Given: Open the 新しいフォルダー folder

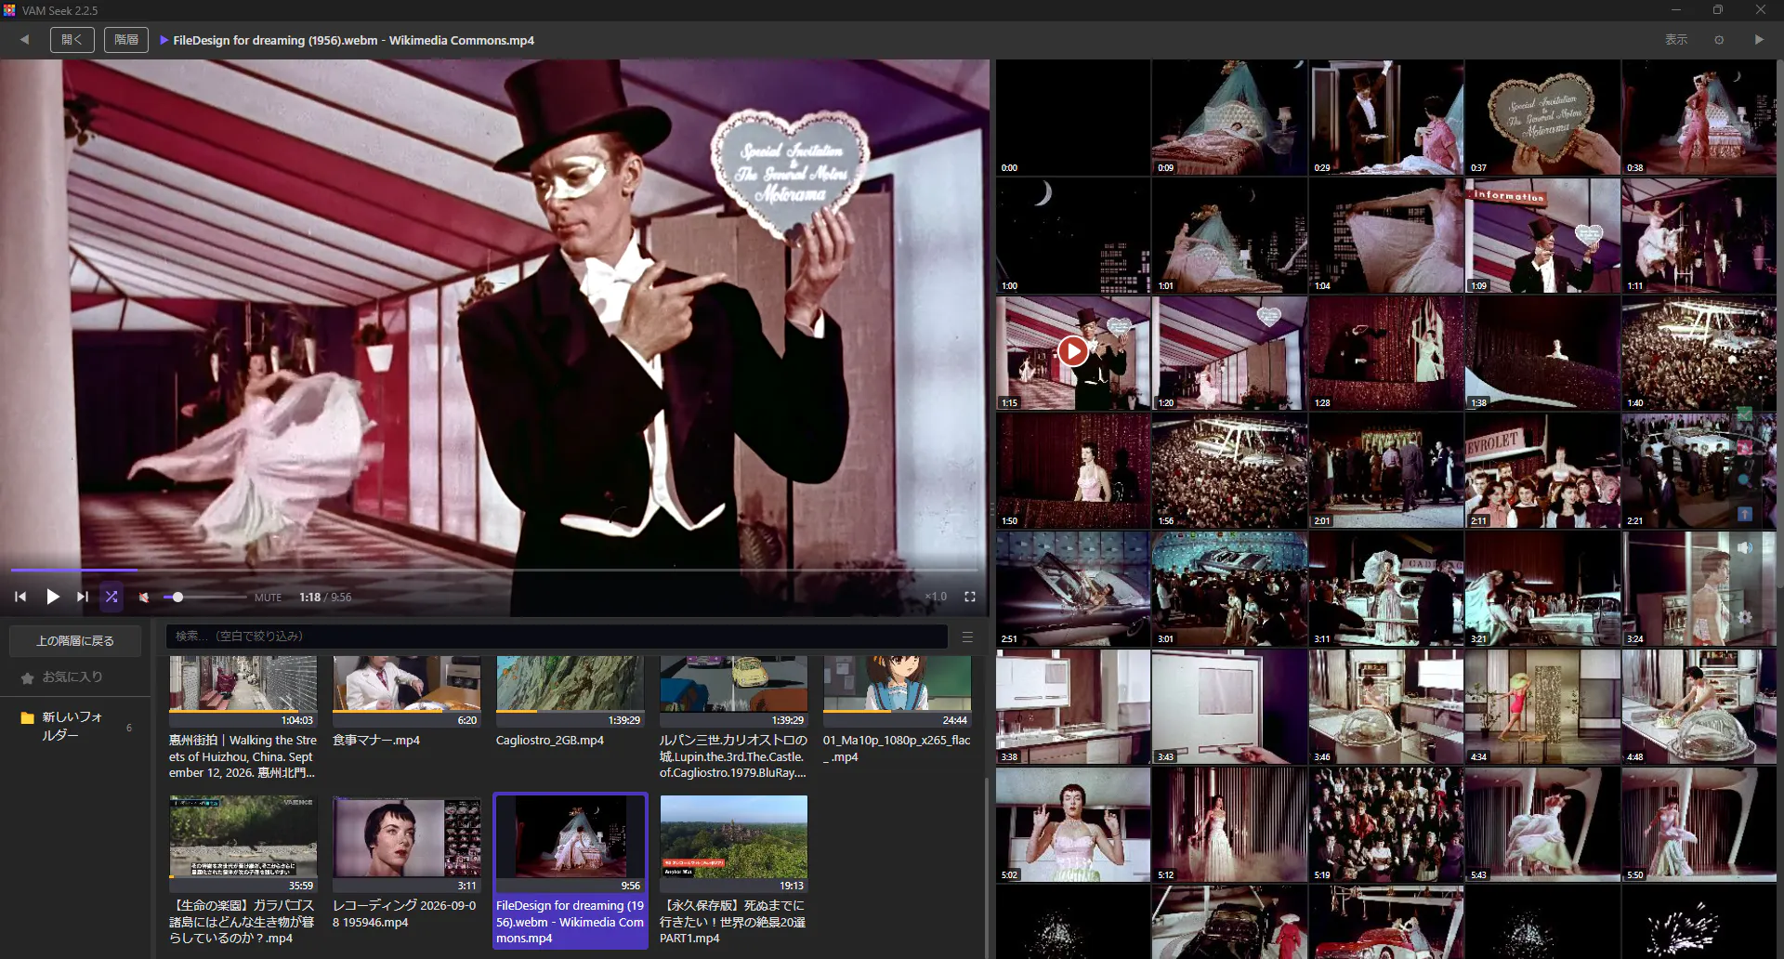Looking at the screenshot, I should 75,726.
